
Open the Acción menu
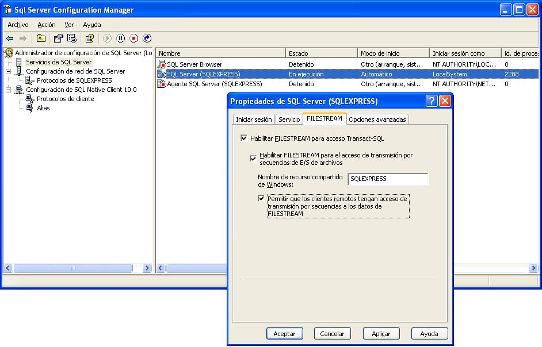pos(47,25)
